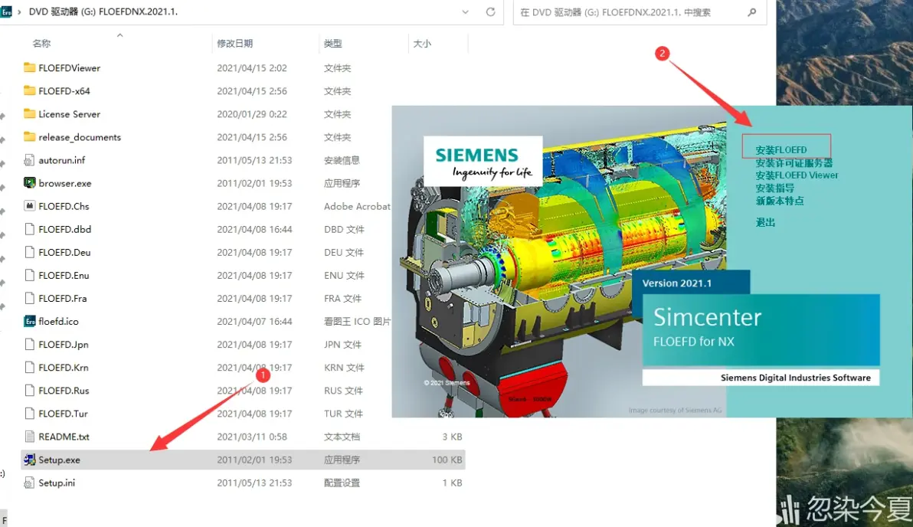This screenshot has width=913, height=527.
Task: Click the FLOEFD.Jpn file icon
Action: (30, 345)
